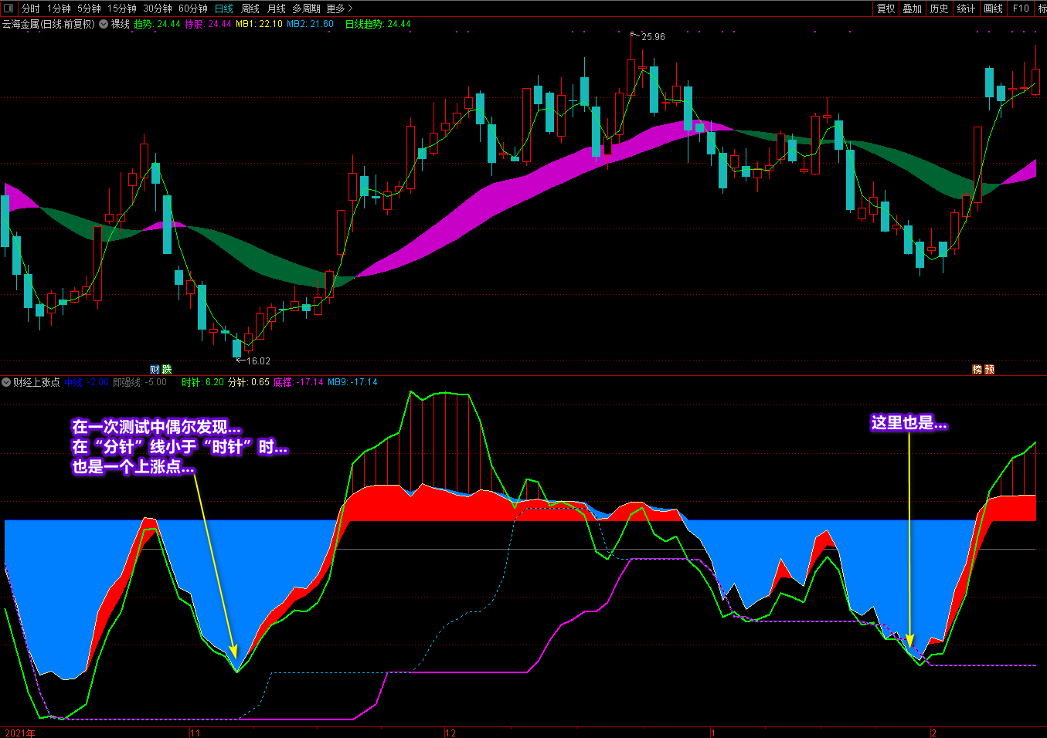Click the 云海金属(日线.前复权) stock title
The image size is (1047, 738).
tap(49, 24)
